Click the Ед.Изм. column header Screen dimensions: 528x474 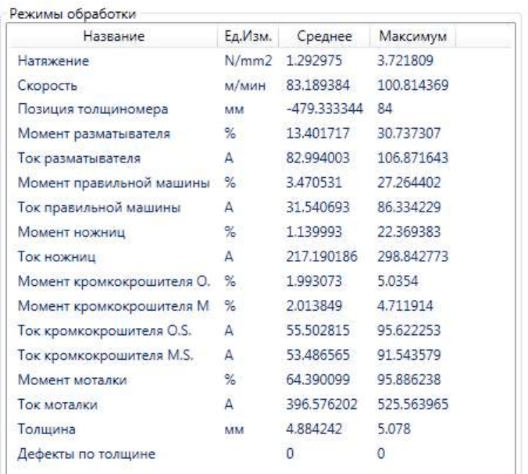point(248,36)
